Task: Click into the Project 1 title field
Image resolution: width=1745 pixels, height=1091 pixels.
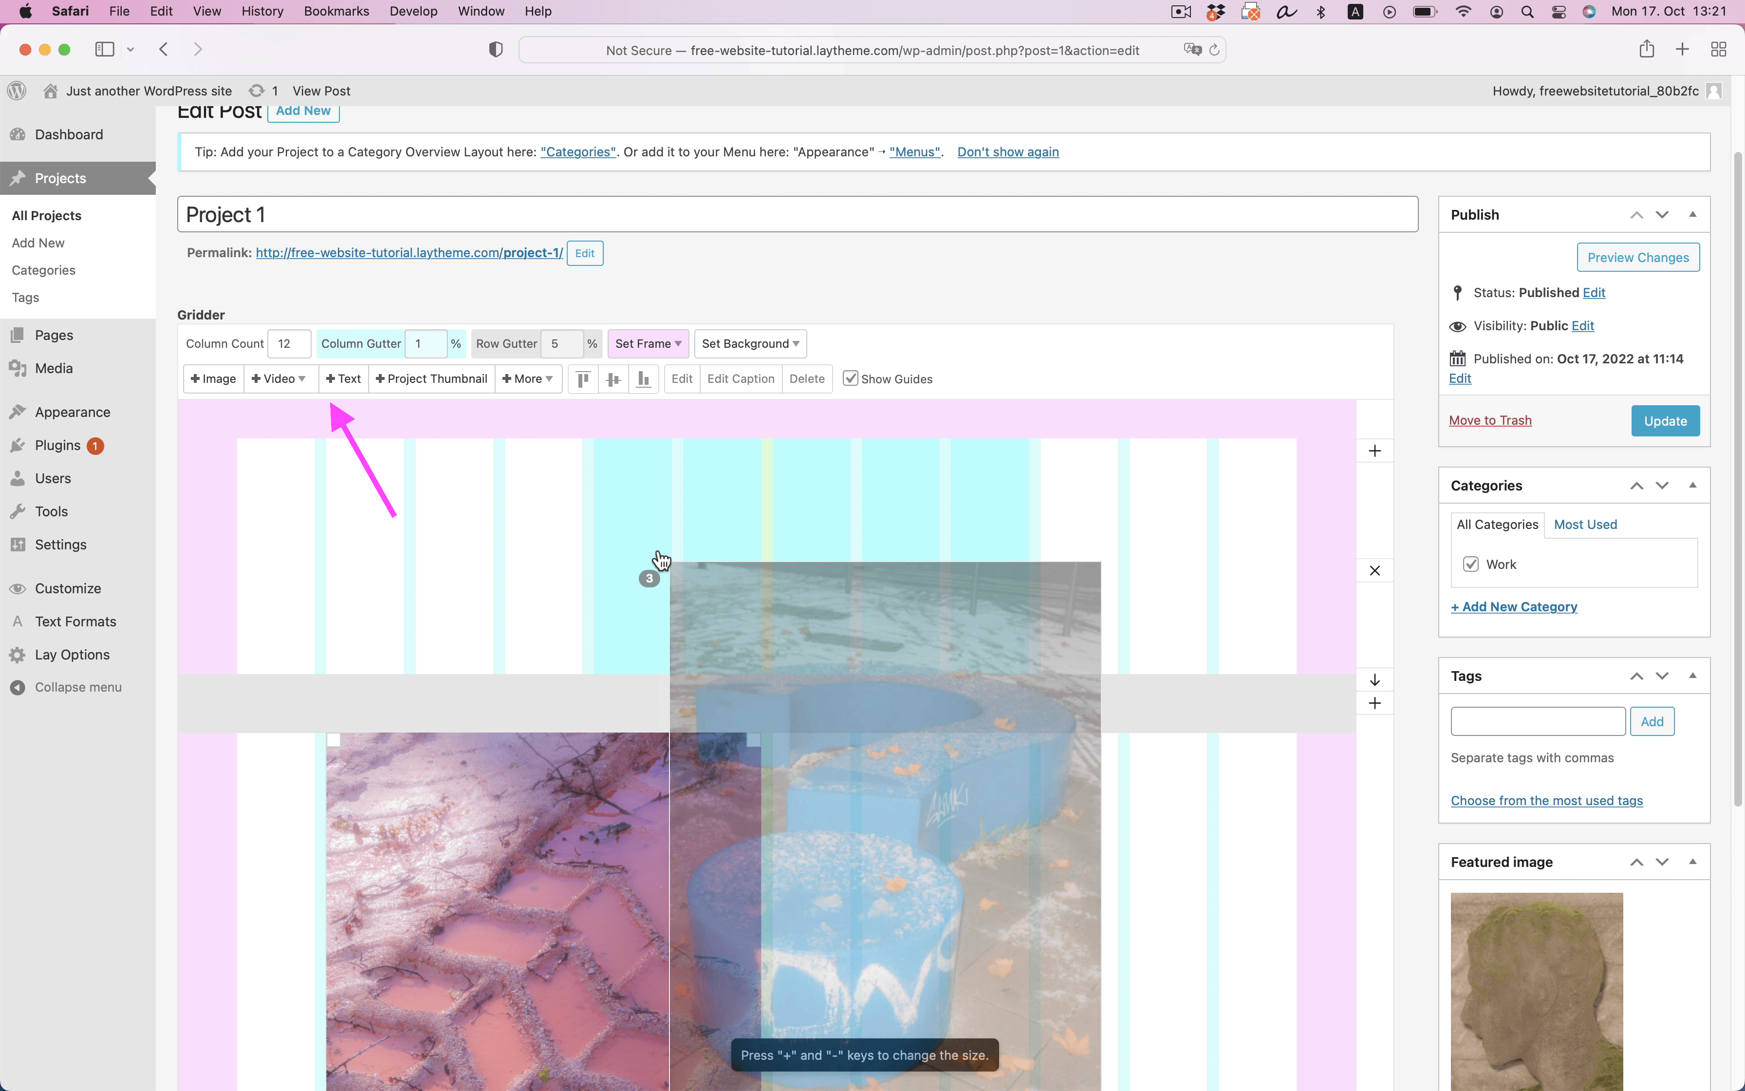Action: [x=798, y=214]
